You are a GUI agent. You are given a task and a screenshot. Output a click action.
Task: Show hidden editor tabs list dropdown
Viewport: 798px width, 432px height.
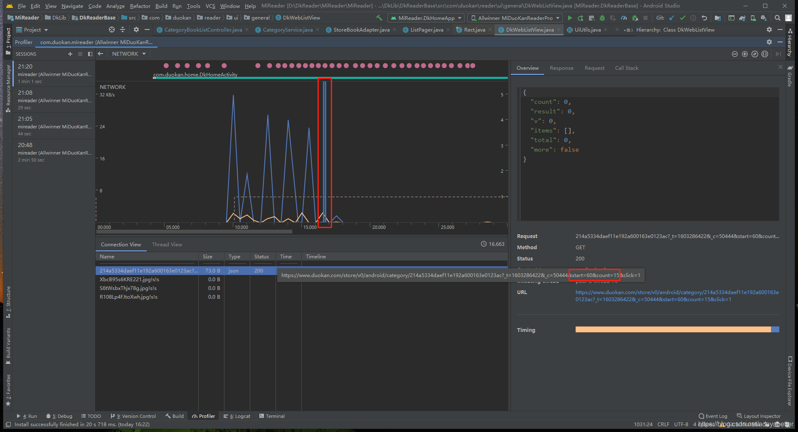[x=628, y=29]
